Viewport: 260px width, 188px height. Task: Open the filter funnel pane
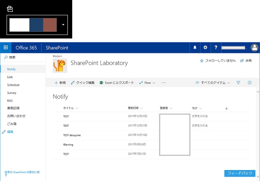(x=238, y=83)
